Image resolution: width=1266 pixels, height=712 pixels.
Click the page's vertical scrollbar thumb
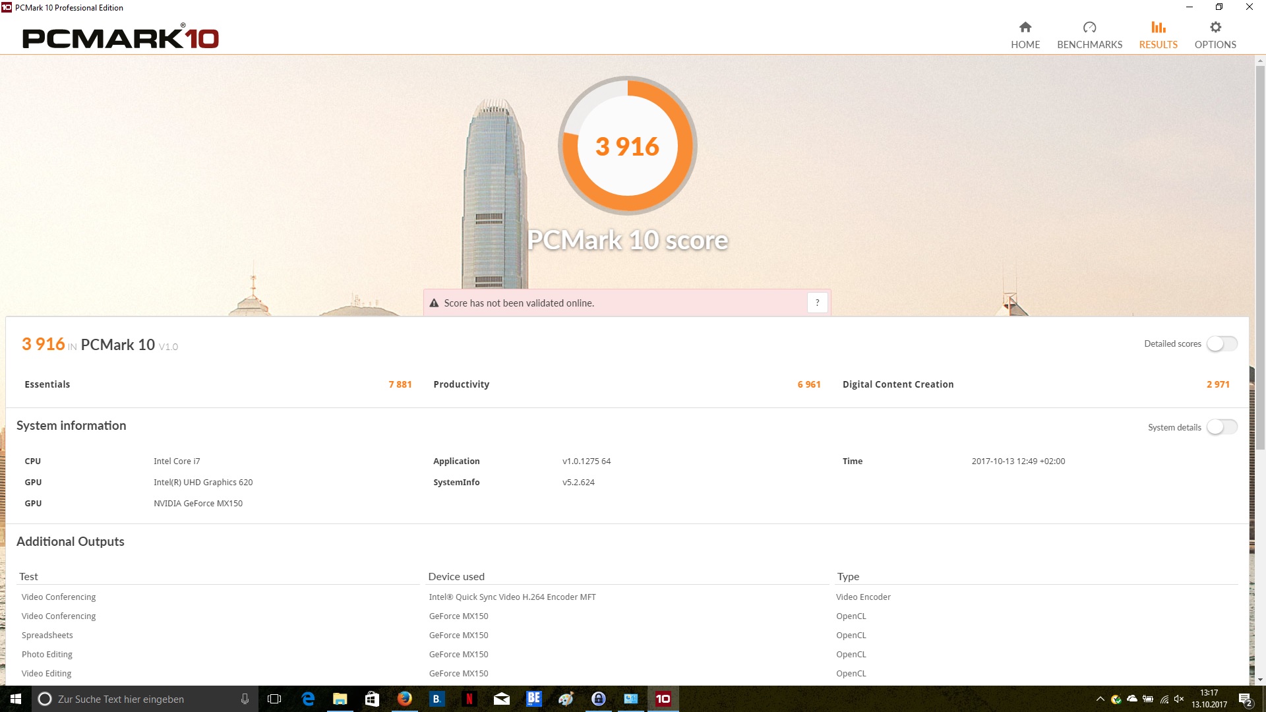[x=1260, y=257]
